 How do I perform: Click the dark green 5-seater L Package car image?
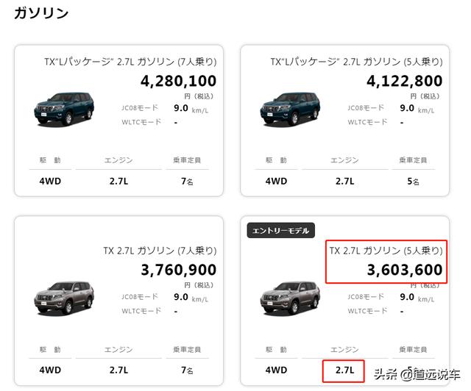pos(290,109)
